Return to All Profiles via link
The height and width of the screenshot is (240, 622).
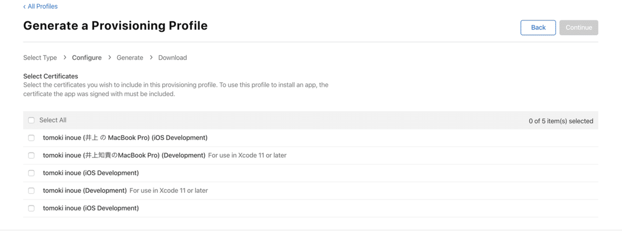(x=43, y=7)
